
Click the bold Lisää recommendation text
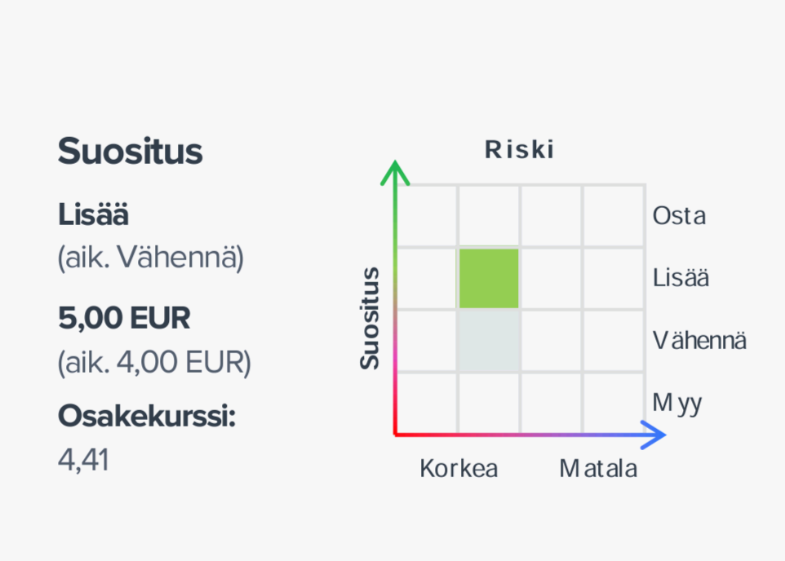(x=94, y=215)
